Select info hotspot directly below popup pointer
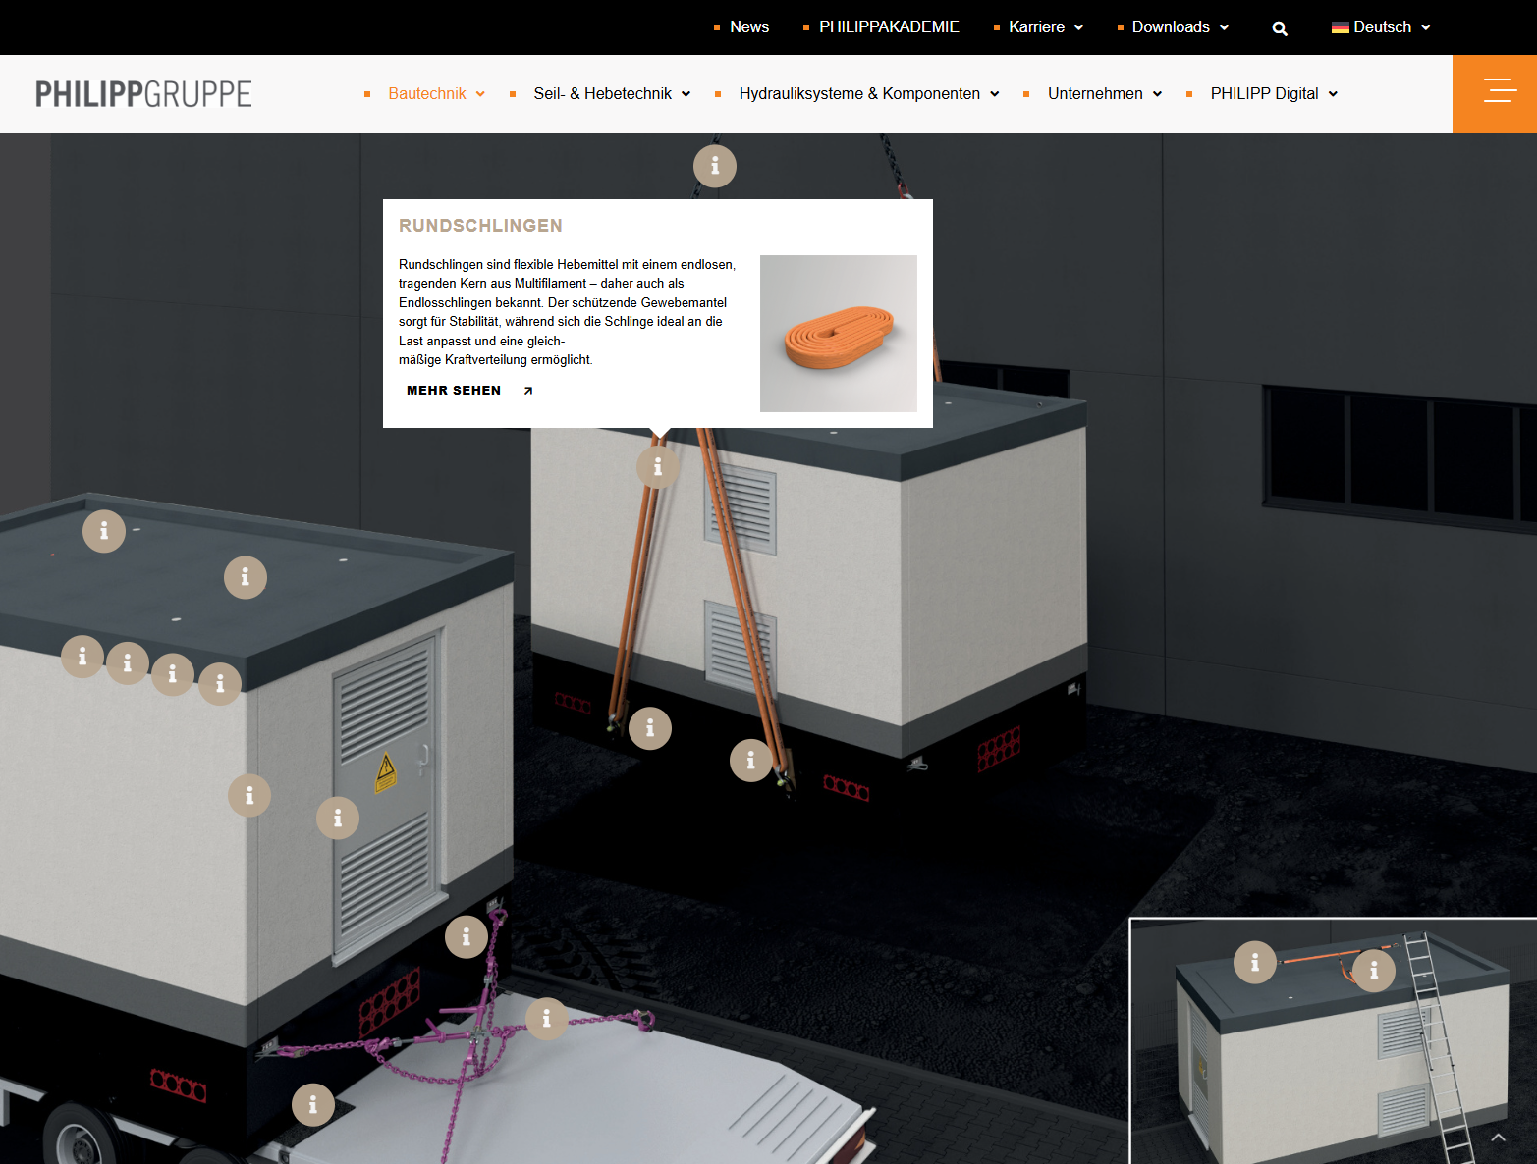Image resolution: width=1537 pixels, height=1164 pixels. point(658,467)
